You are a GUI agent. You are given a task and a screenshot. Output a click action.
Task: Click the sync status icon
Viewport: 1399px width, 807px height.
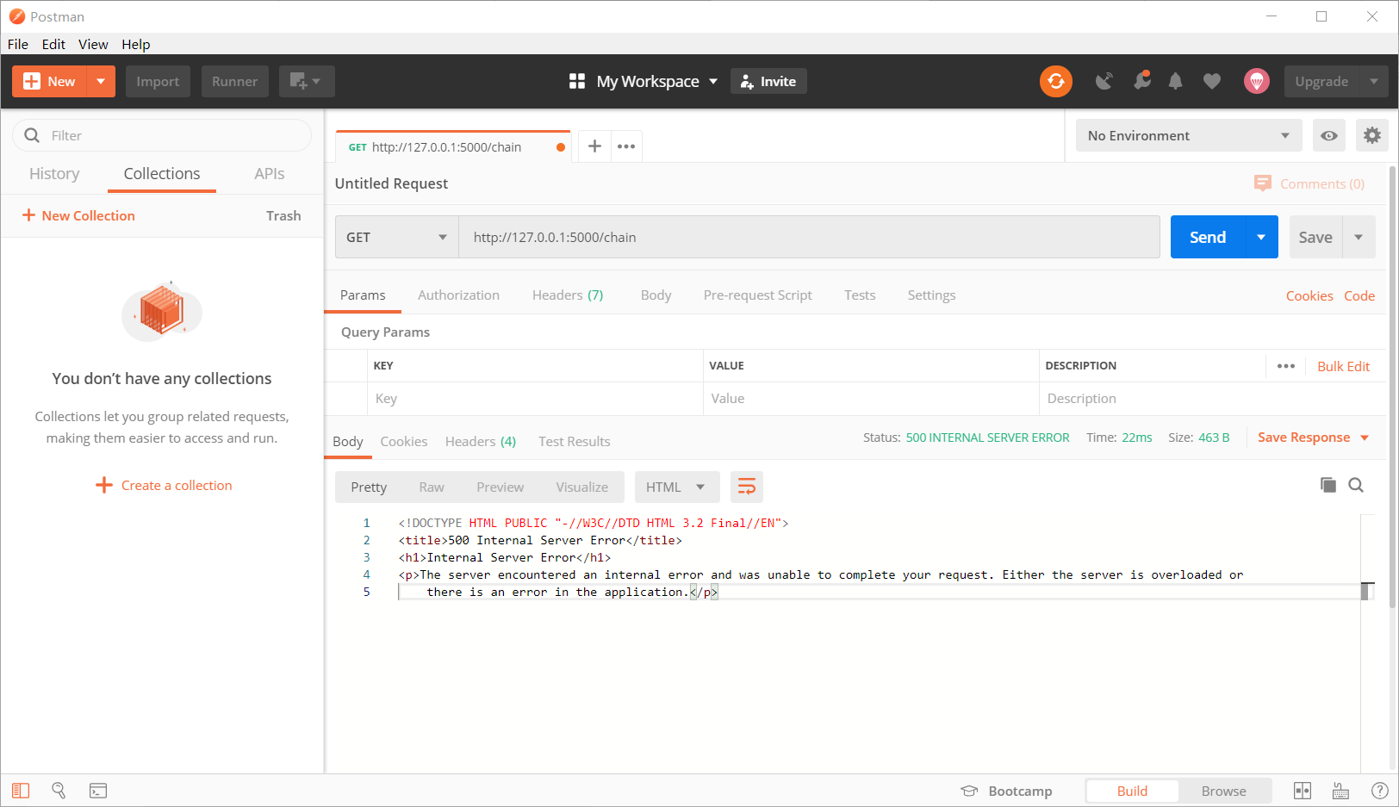1056,81
